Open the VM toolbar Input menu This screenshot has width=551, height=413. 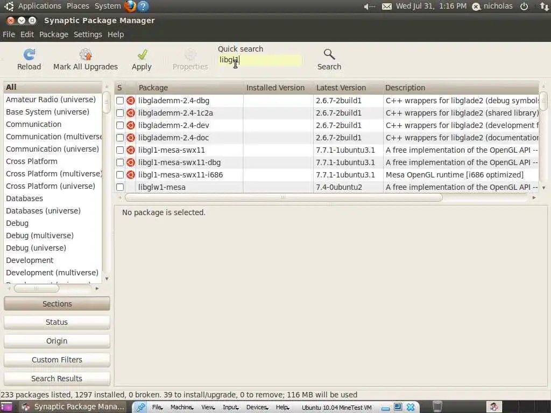pos(230,408)
